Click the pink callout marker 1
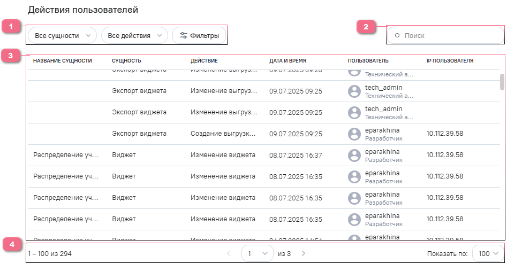The image size is (507, 264). [11, 27]
